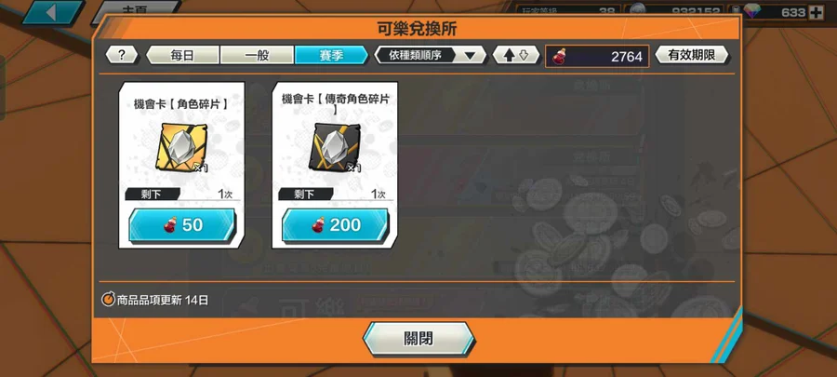Viewport: 837px width, 377px height.
Task: Open the 有效期限 expiry button
Action: click(x=692, y=55)
